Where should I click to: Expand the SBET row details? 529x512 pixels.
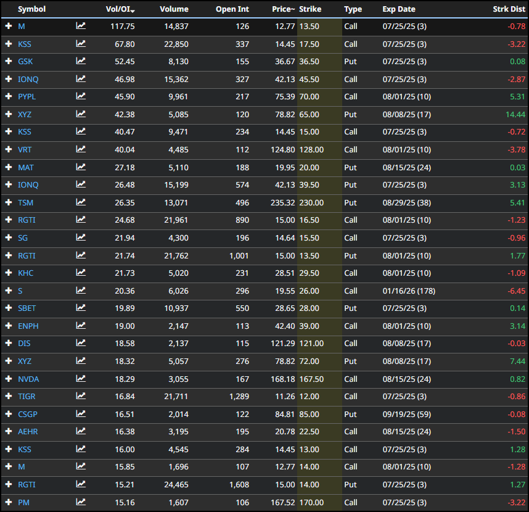click(x=9, y=308)
